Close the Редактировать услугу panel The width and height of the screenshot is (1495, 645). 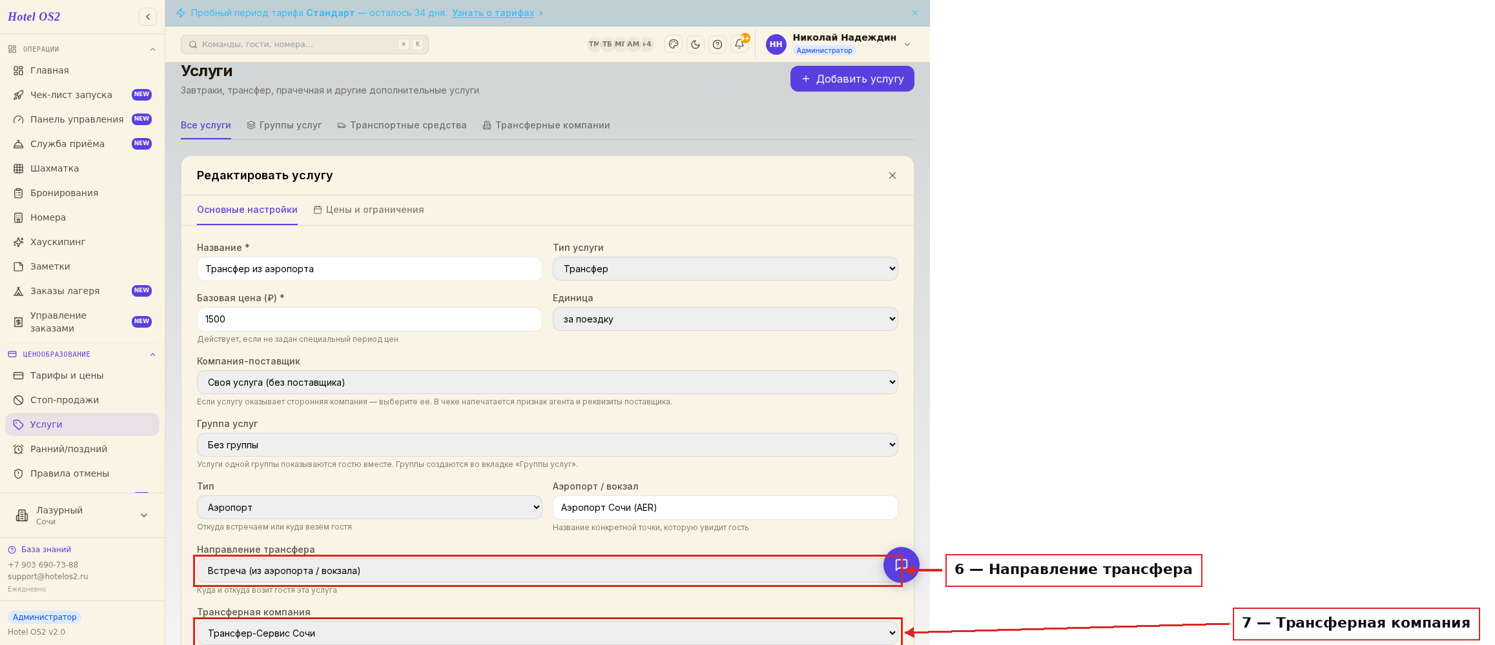point(892,175)
